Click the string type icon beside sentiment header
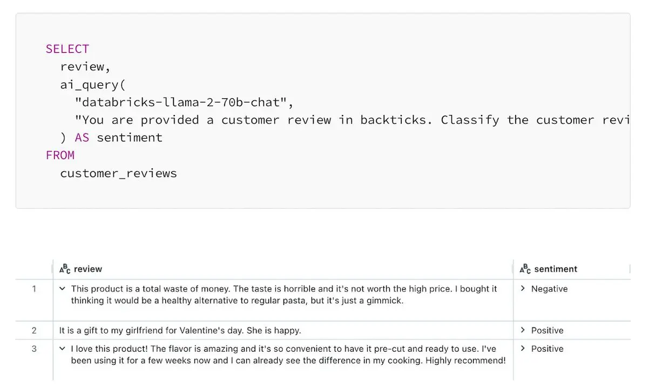Screen dimensions: 648x388 coord(525,268)
